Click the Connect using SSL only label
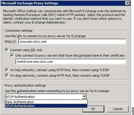The image size is (134, 115). point(26,50)
